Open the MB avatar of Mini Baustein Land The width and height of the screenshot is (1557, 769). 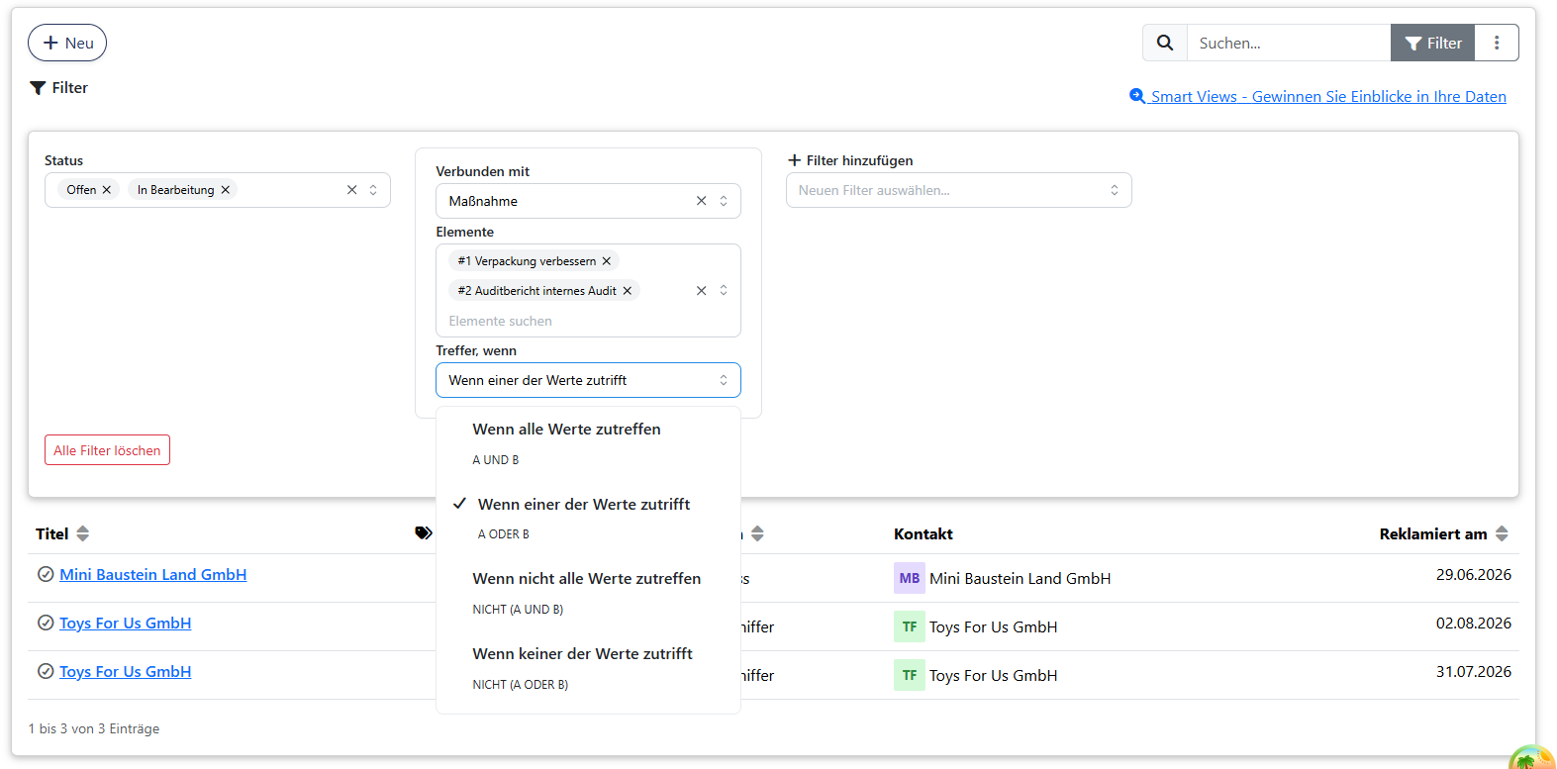coord(910,578)
